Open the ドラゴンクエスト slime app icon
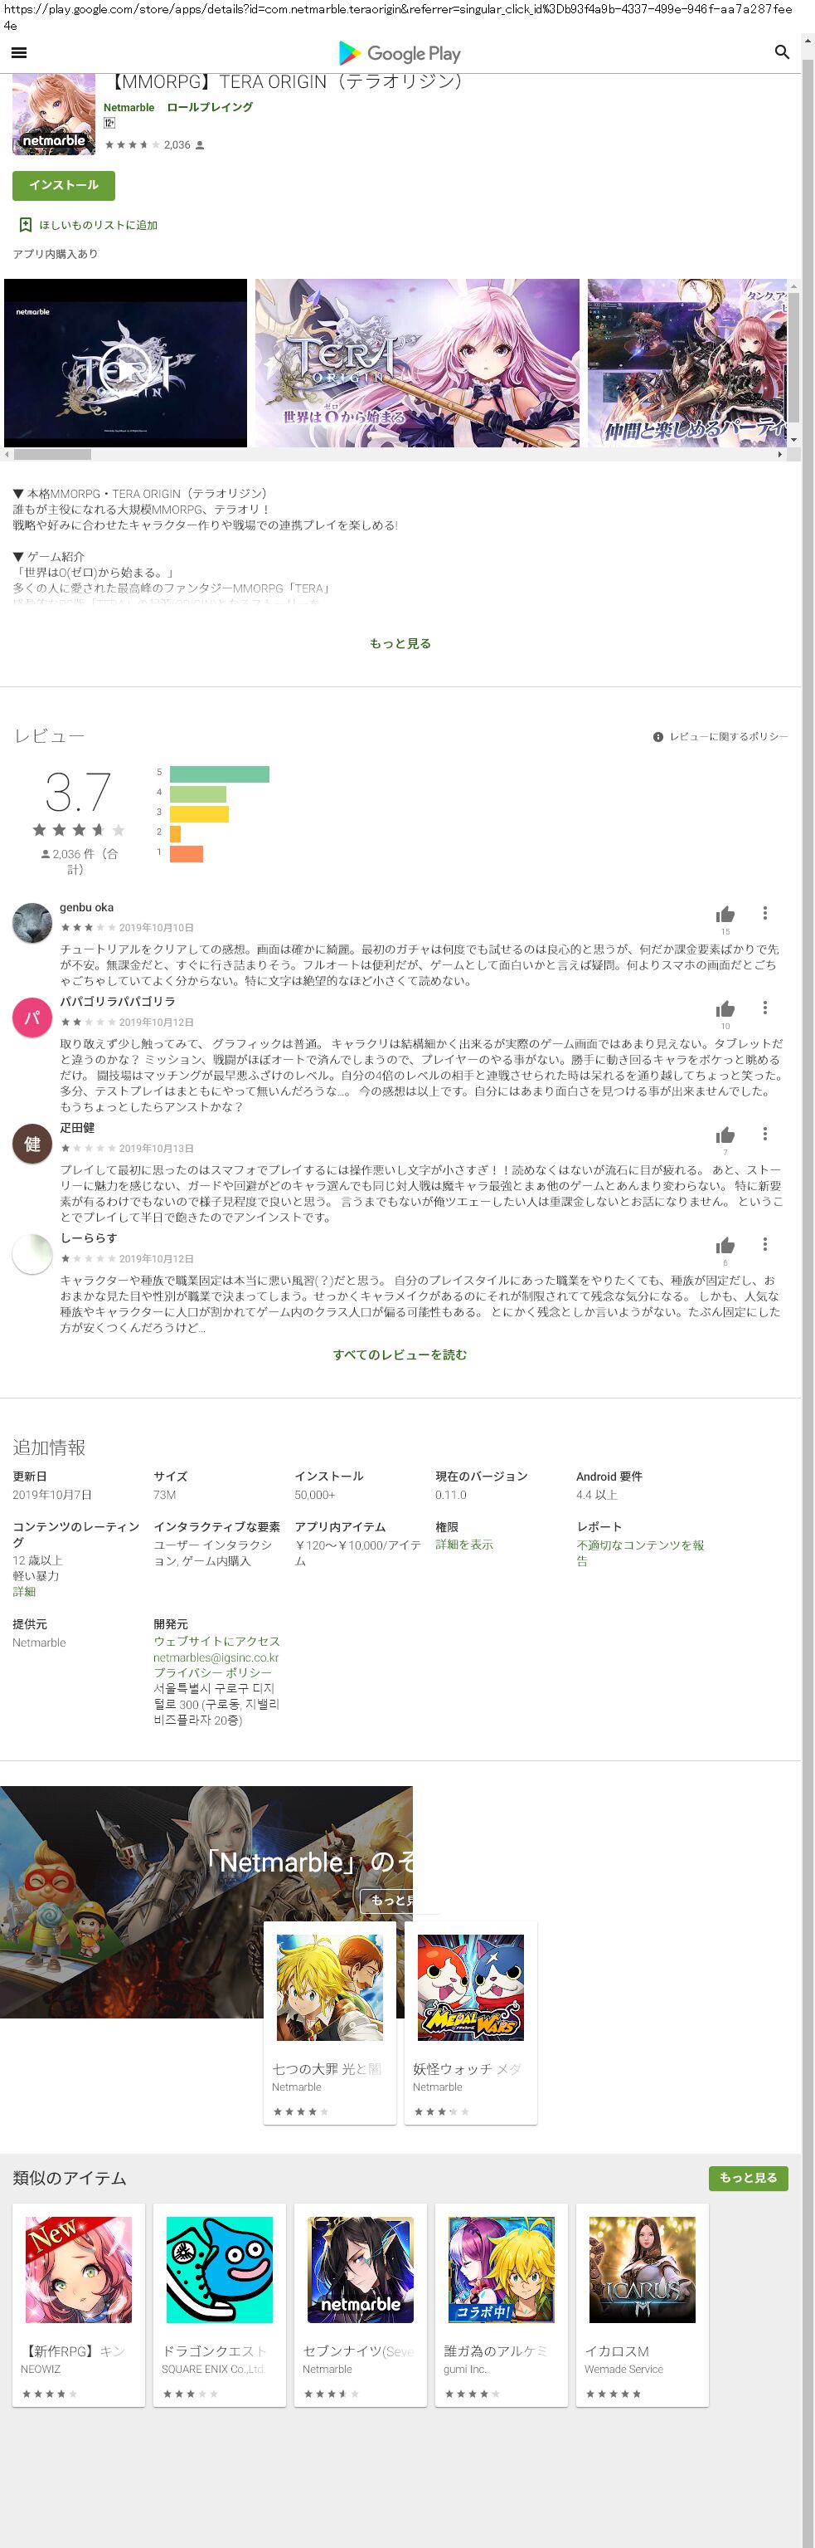The height and width of the screenshot is (2548, 815). pos(220,2269)
